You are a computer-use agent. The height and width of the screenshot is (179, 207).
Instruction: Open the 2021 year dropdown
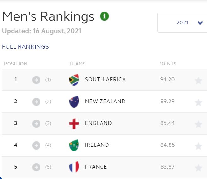tap(182, 22)
